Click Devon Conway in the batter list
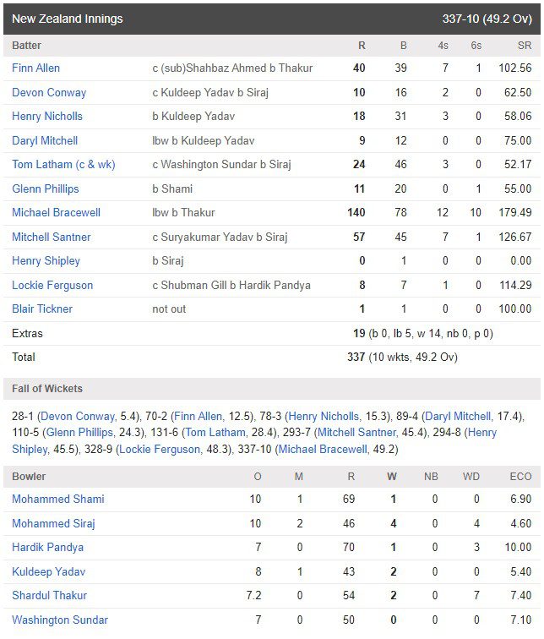Viewport: 544px width, 639px height. pos(49,92)
